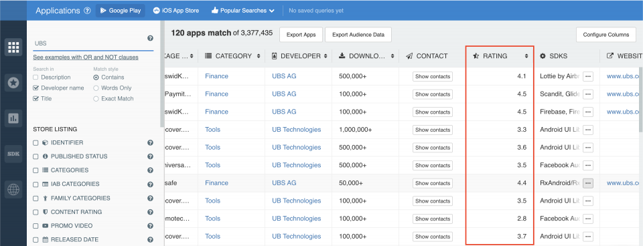
Task: Click the Export Audience Data button
Action: [358, 35]
